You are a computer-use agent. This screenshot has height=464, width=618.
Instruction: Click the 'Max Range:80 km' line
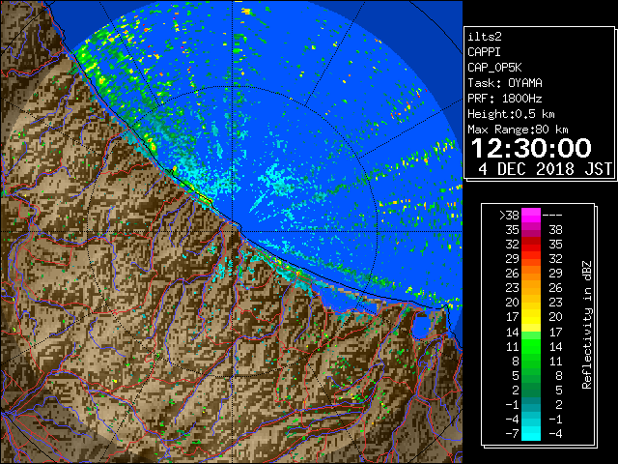[x=518, y=130]
